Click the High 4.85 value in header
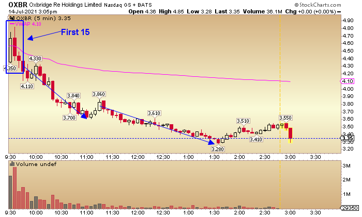 [x=171, y=11]
